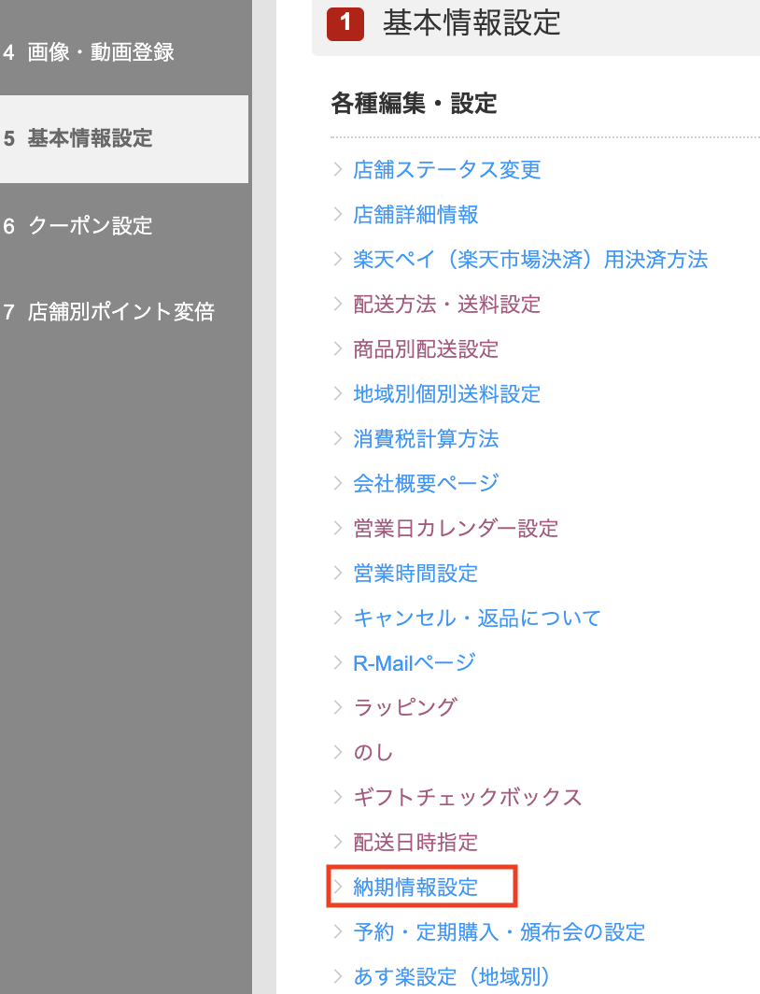Click chevron beside 会社概要ページ
This screenshot has width=760, height=994.
tap(338, 484)
